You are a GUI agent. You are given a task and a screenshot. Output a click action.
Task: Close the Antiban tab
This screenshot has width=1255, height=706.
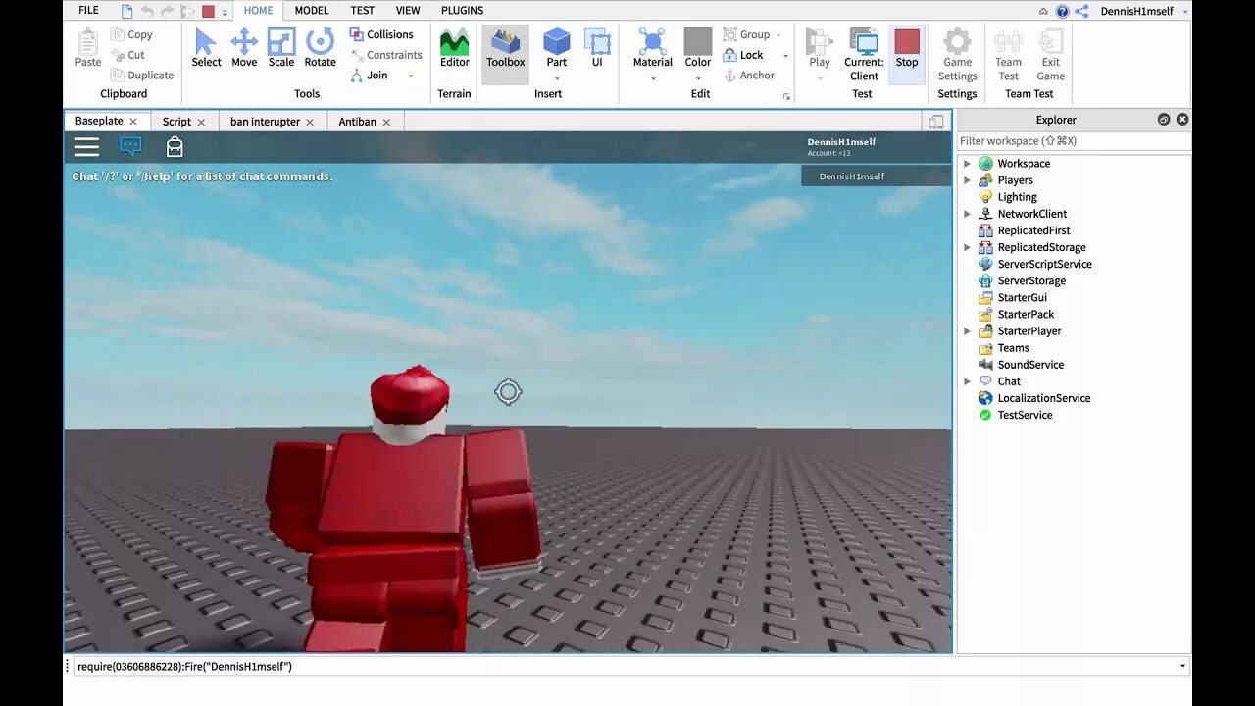coord(386,122)
